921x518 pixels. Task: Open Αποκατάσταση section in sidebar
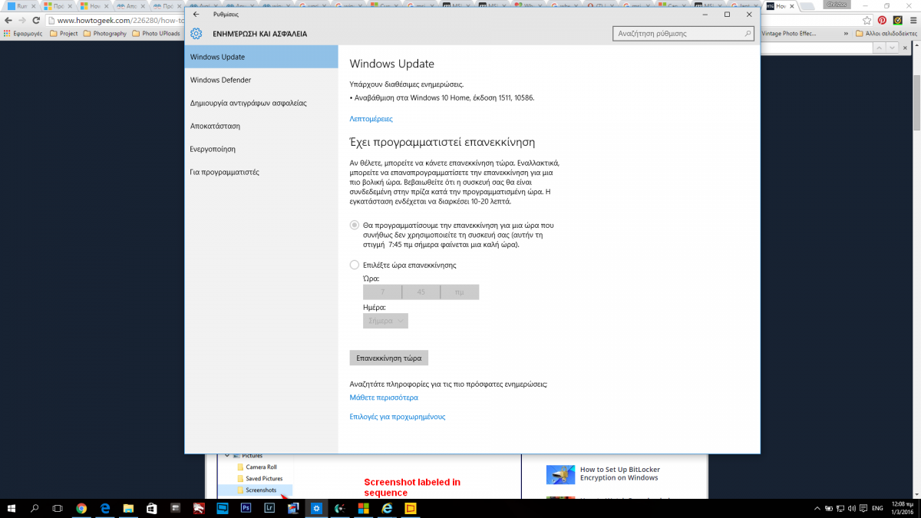point(262,126)
